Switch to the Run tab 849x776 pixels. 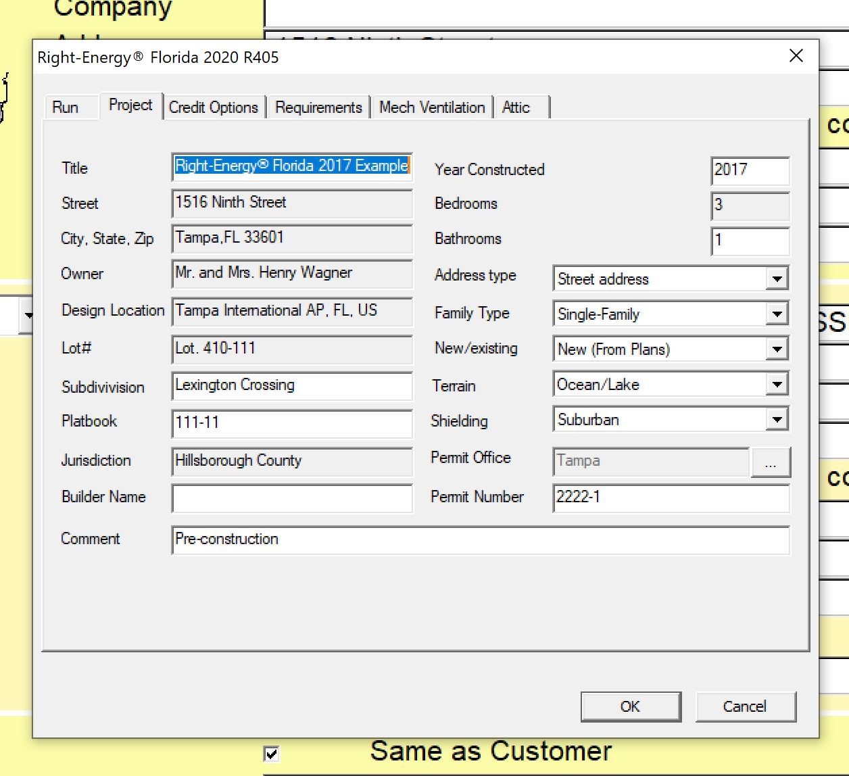[x=66, y=107]
